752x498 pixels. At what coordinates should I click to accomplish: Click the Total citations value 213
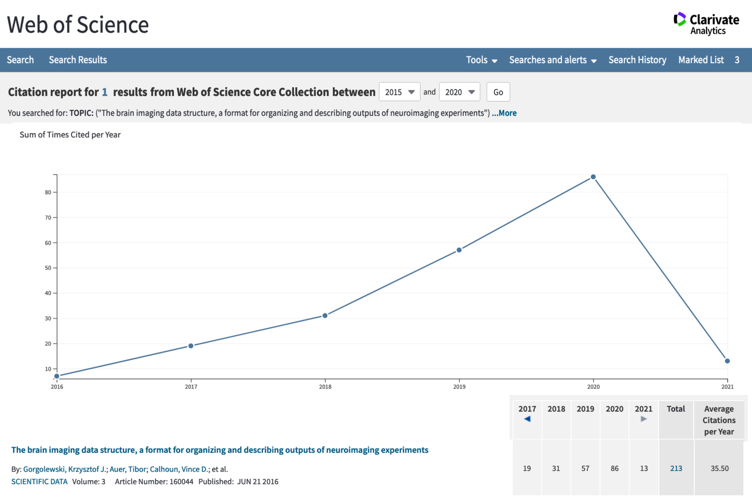pyautogui.click(x=676, y=468)
